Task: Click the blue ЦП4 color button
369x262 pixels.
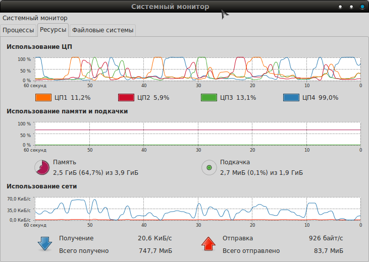Action: tap(292, 98)
